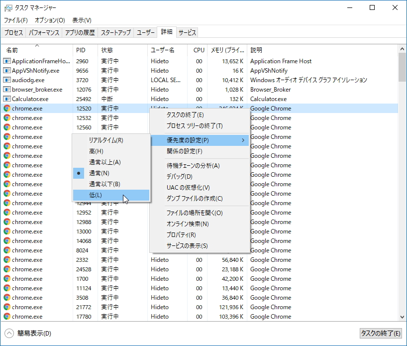The image size is (407, 346).
Task: Click Chrome icon for PID 12532
Action: coord(7,118)
